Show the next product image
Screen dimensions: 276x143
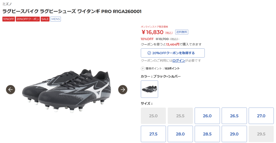(x=123, y=89)
